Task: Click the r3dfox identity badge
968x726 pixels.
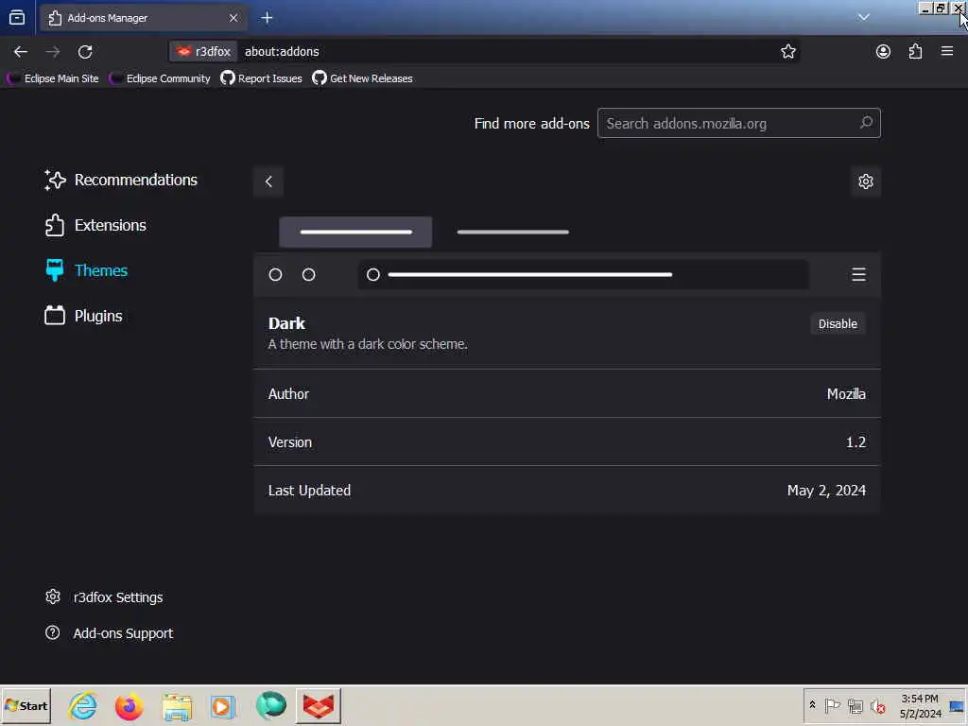Action: [204, 52]
